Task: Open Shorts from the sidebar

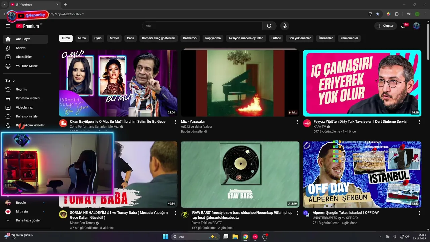Action: coord(26,48)
